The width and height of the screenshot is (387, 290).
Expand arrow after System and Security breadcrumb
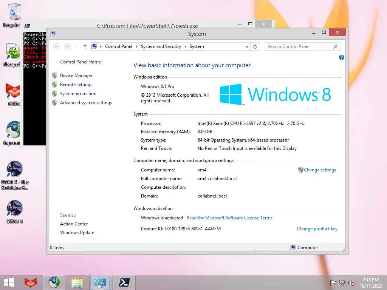pyautogui.click(x=185, y=46)
